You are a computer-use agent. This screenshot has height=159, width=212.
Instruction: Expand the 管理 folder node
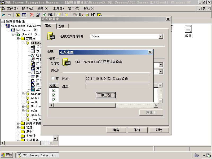pos(18,127)
